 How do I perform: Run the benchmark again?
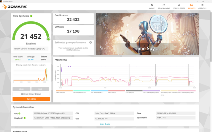(31, 99)
